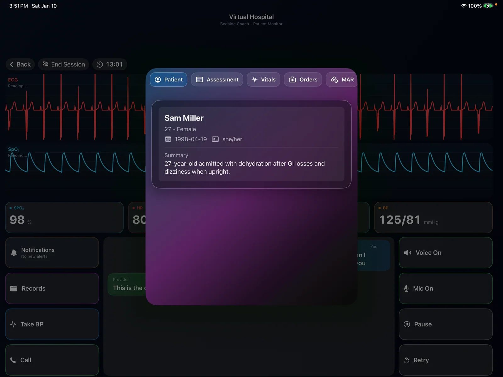
Task: Open the Records panel
Action: [52, 288]
